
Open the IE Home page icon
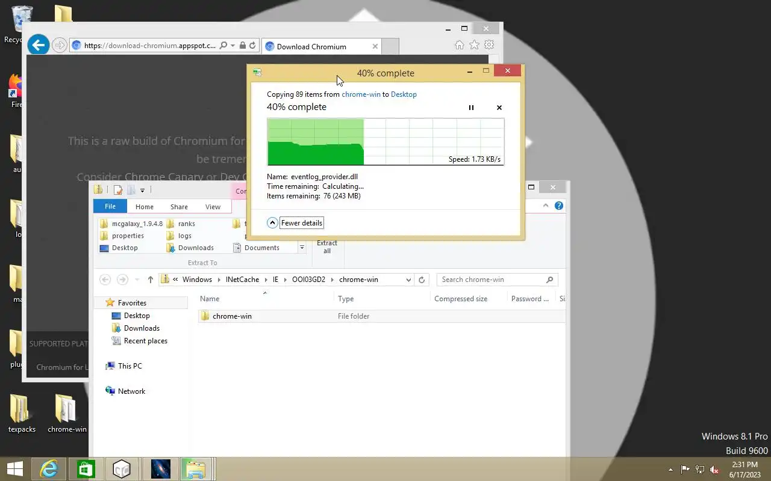pyautogui.click(x=459, y=45)
